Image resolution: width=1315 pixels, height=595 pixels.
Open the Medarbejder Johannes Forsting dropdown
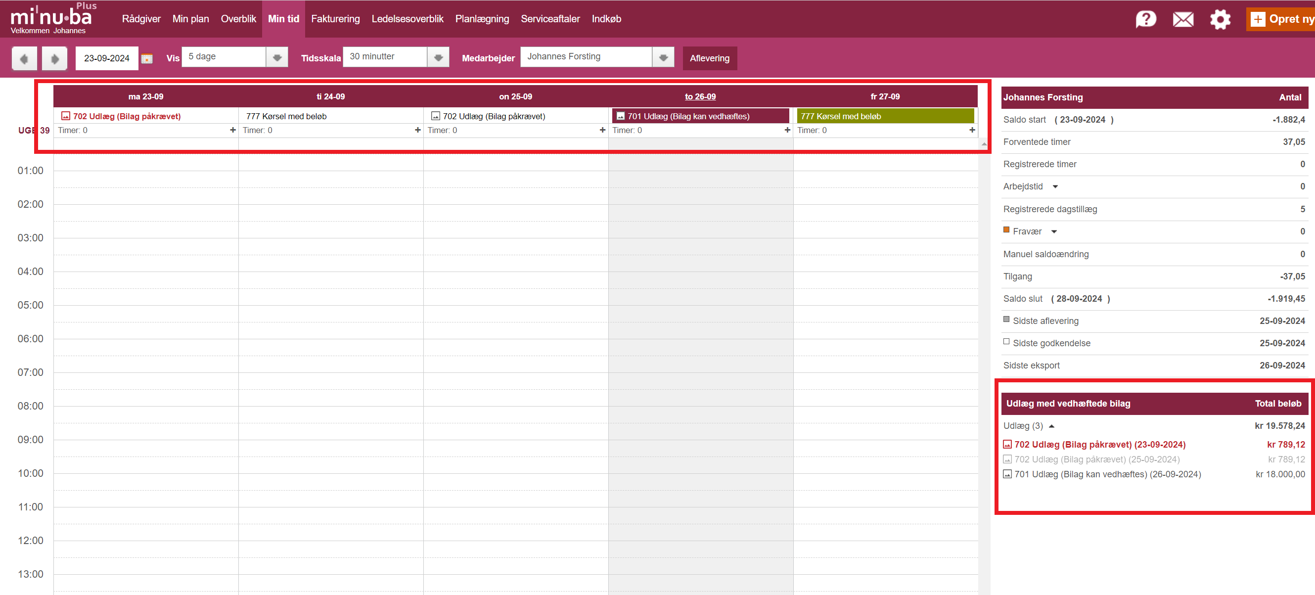[663, 57]
